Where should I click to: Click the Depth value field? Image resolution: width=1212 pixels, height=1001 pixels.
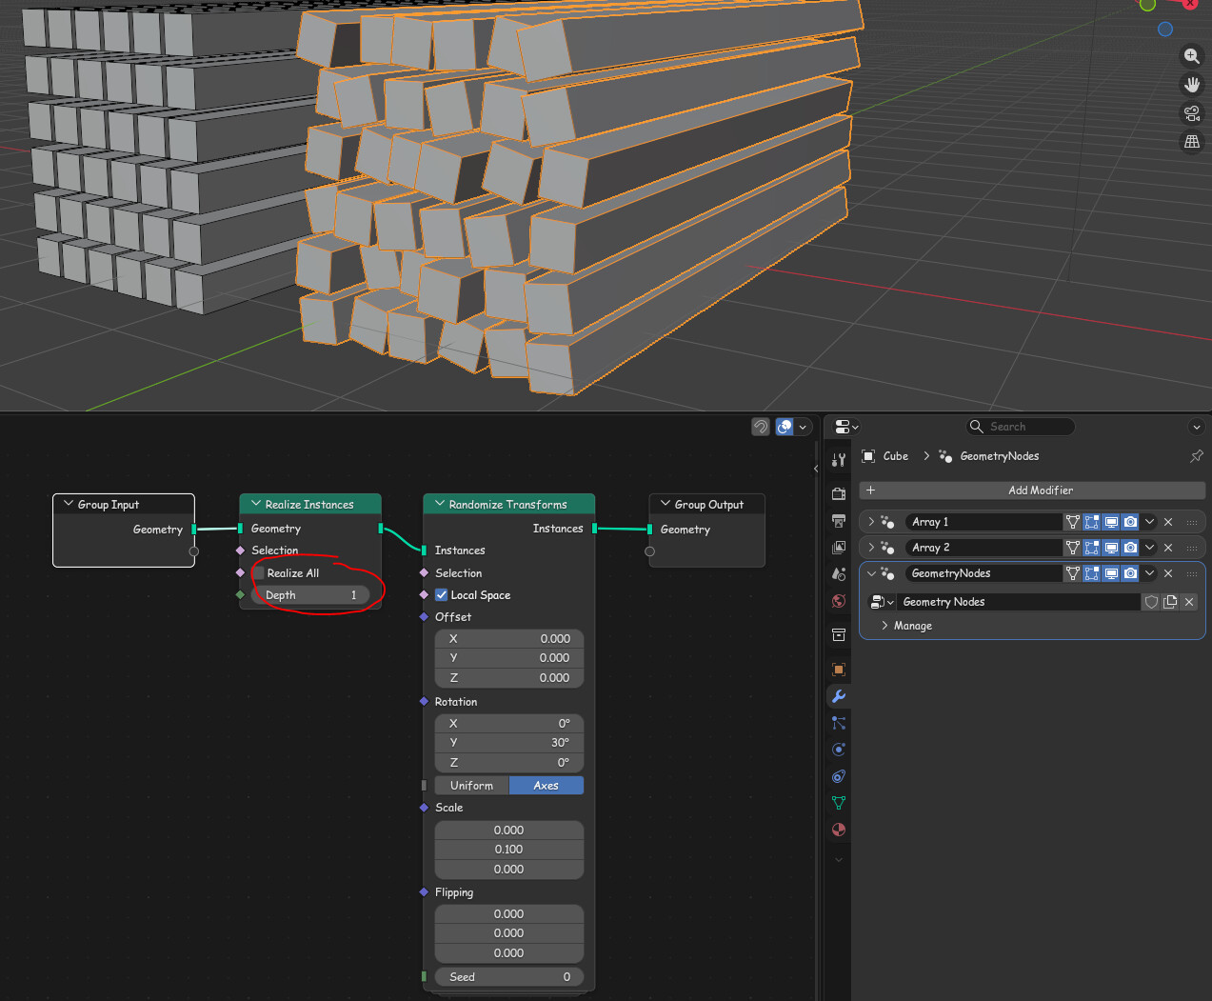coord(310,595)
